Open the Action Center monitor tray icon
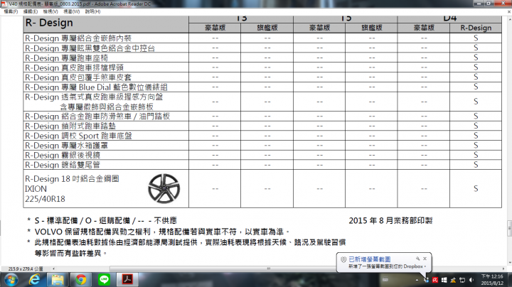The image size is (512, 287). pos(462,280)
